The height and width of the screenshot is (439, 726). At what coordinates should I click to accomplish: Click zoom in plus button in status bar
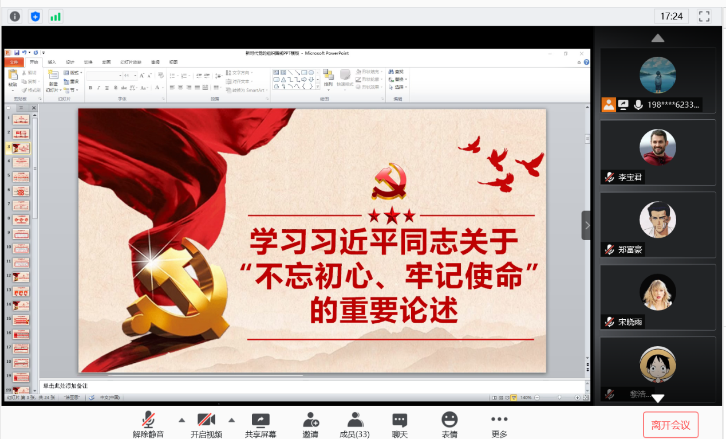click(577, 397)
